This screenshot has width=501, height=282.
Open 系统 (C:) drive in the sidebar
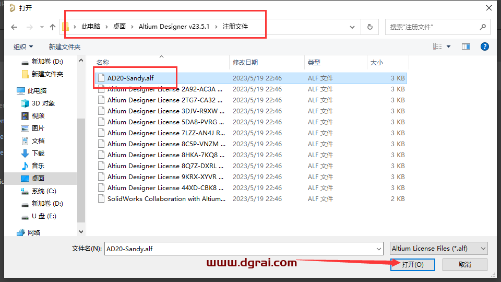click(x=39, y=191)
